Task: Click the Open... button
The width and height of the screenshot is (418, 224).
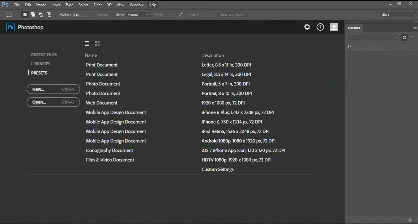Action: pyautogui.click(x=53, y=102)
